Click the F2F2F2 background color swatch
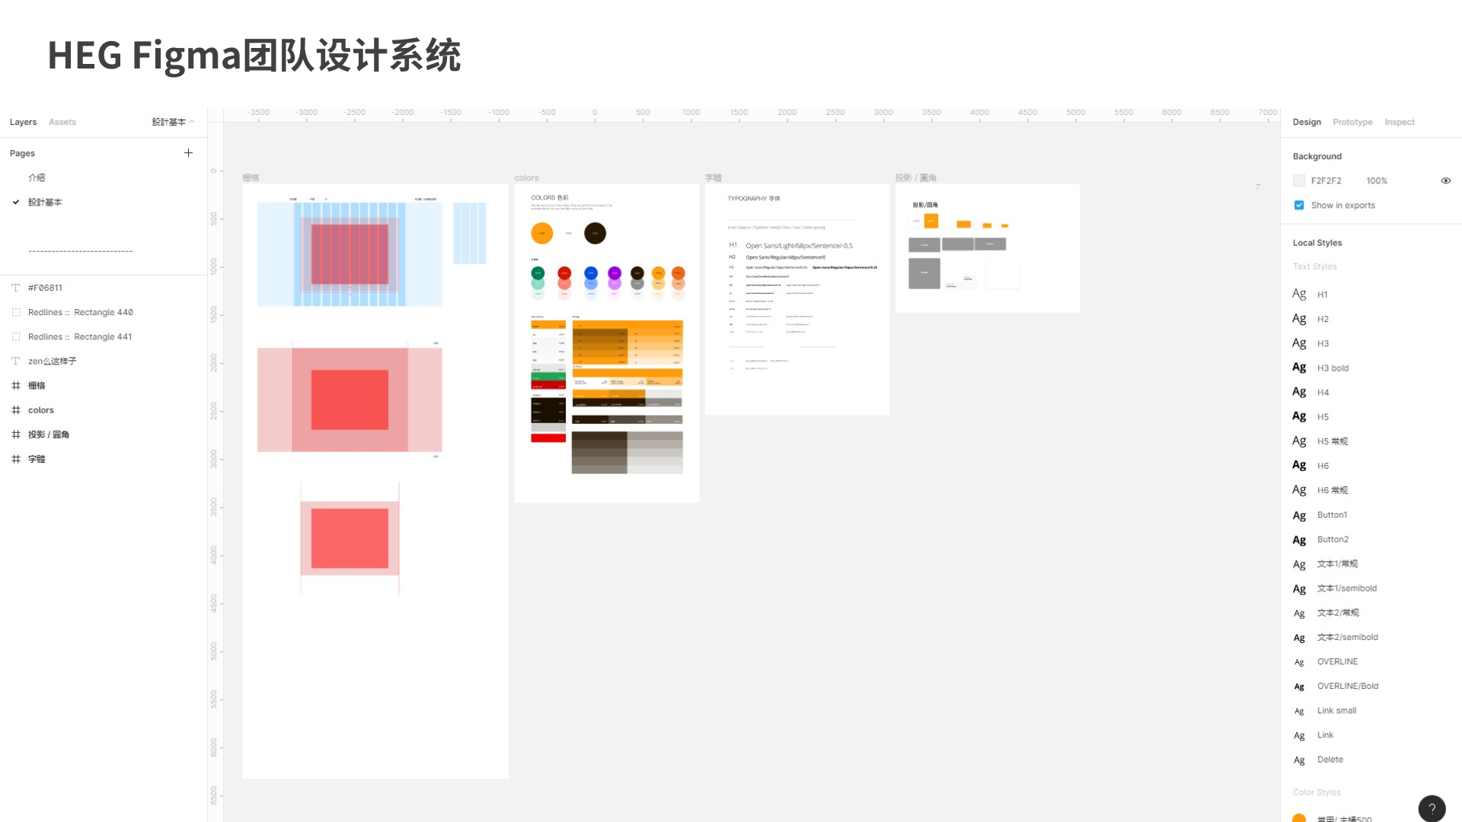The image size is (1462, 822). pos(1299,180)
